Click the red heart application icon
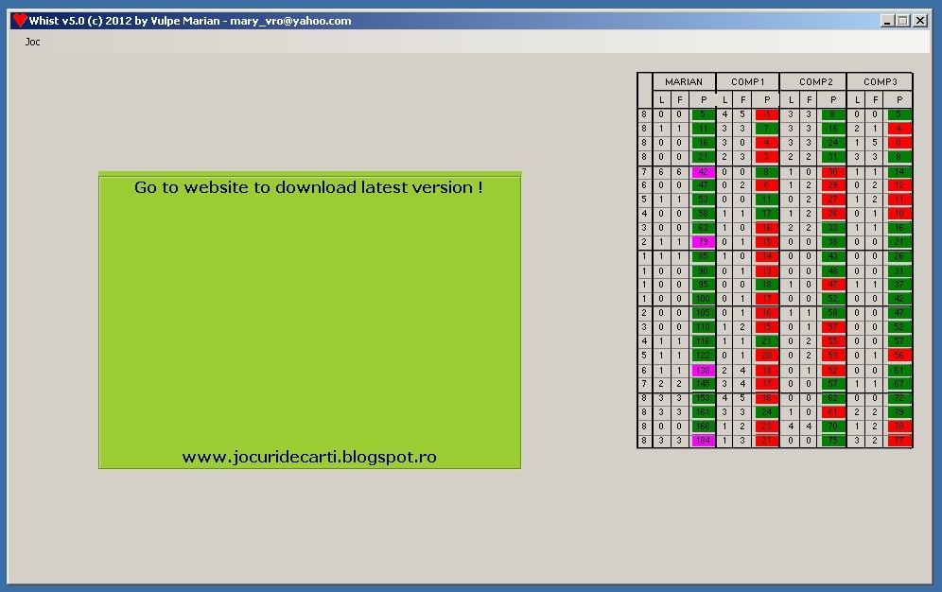Viewport: 942px width, 592px height. (x=20, y=21)
